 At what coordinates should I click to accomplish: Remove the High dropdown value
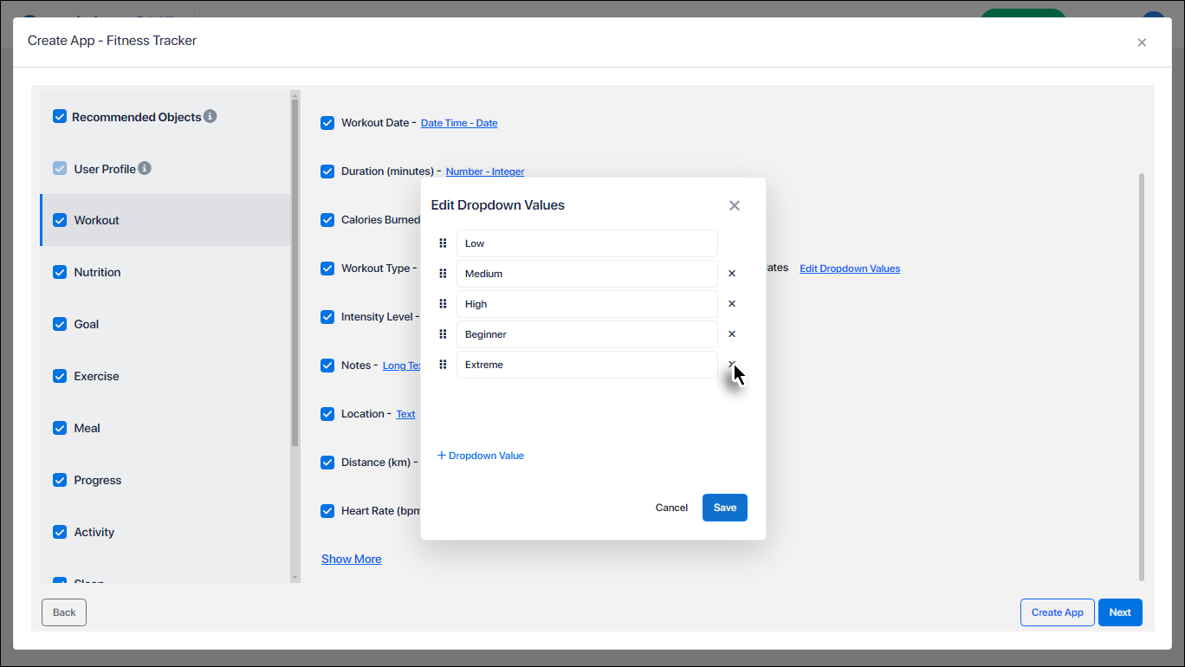[x=732, y=304]
